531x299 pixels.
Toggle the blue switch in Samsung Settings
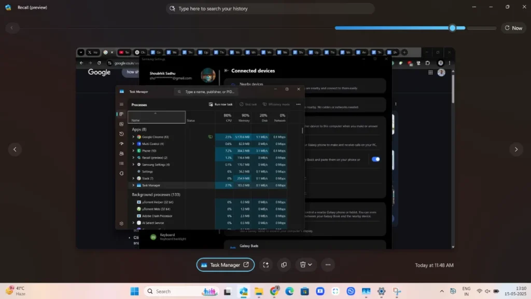(x=375, y=159)
